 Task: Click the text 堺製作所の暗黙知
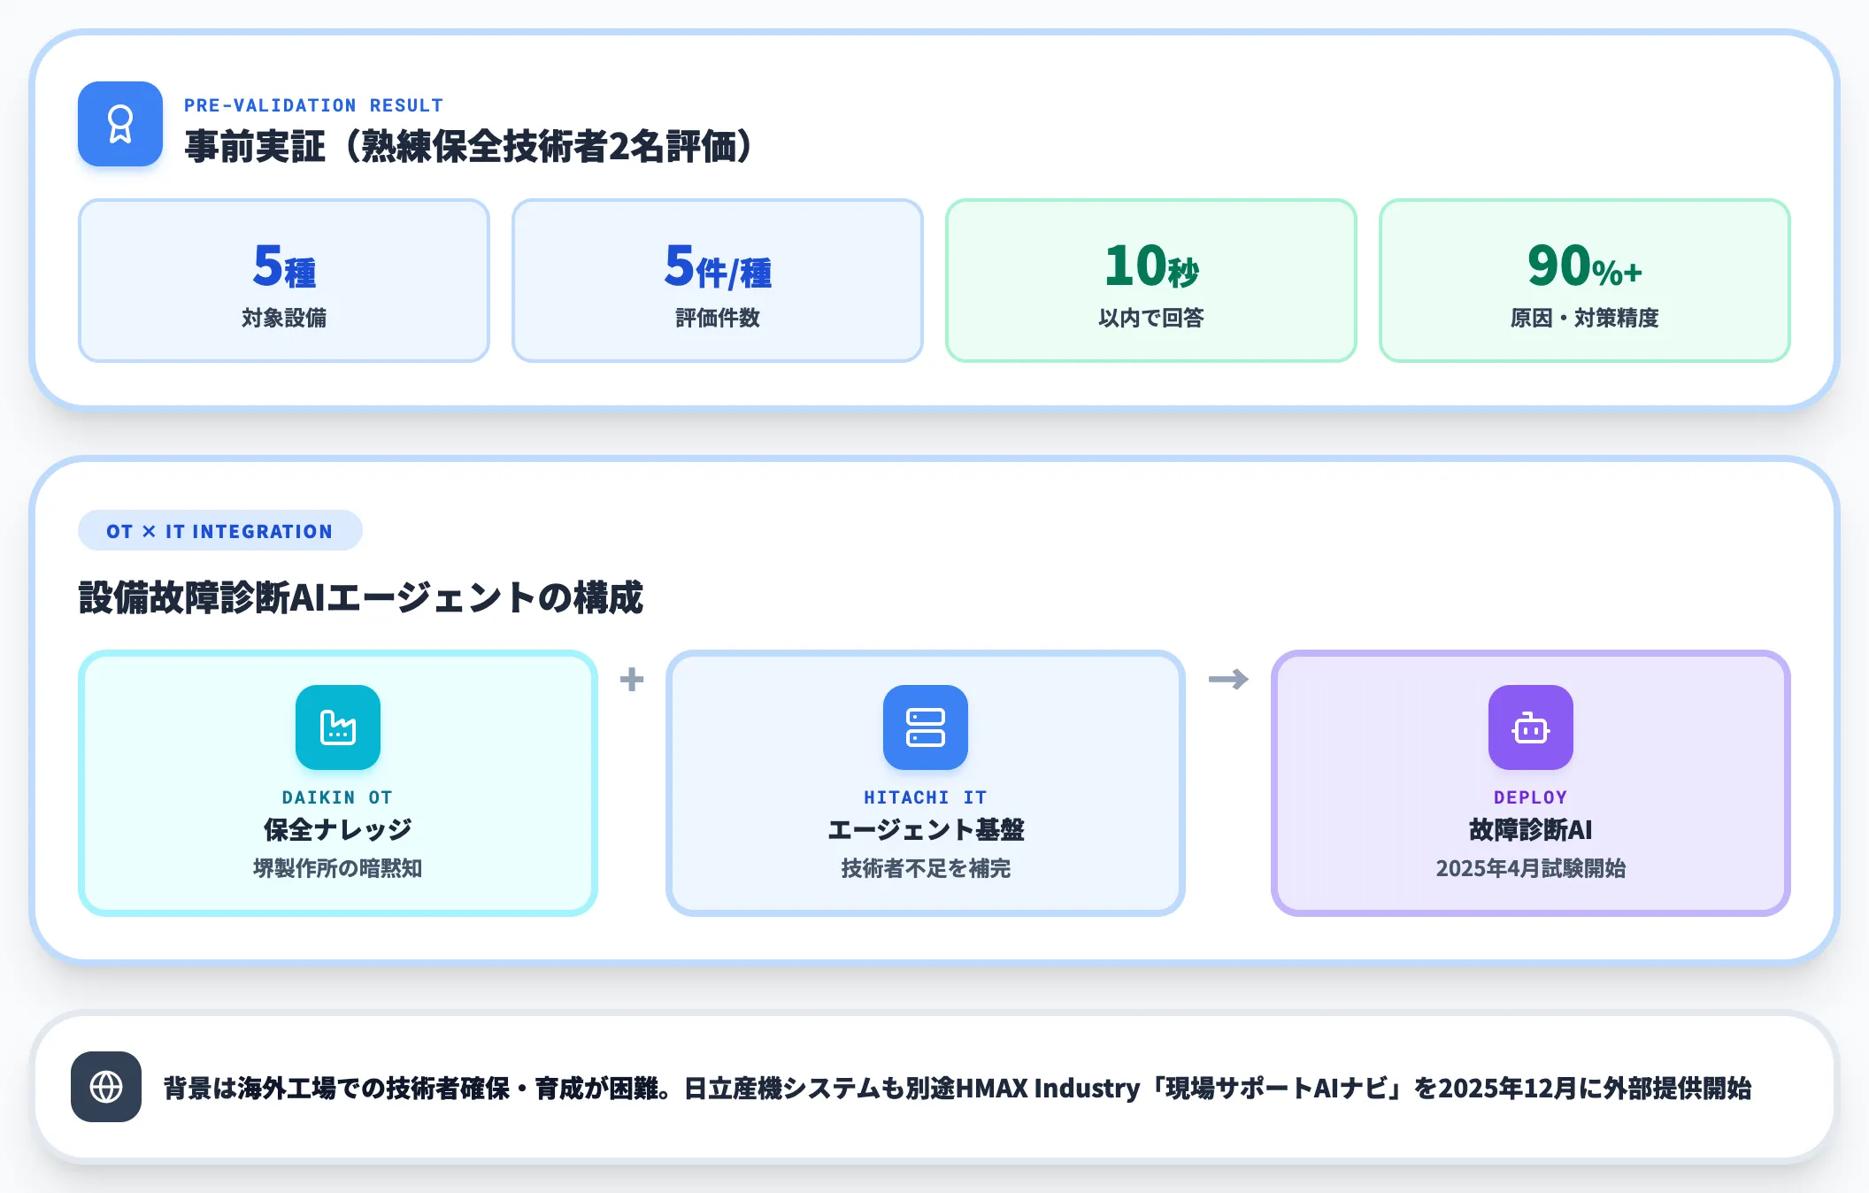338,868
